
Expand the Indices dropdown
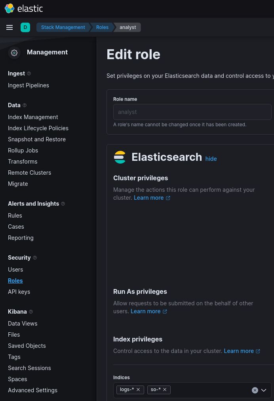[x=264, y=390]
